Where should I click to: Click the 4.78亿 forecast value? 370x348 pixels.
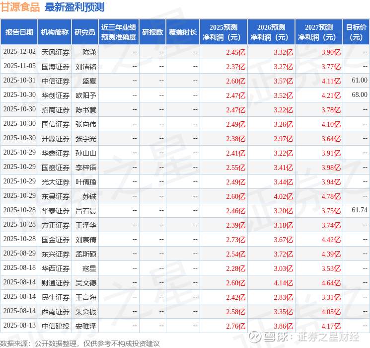[331, 196]
